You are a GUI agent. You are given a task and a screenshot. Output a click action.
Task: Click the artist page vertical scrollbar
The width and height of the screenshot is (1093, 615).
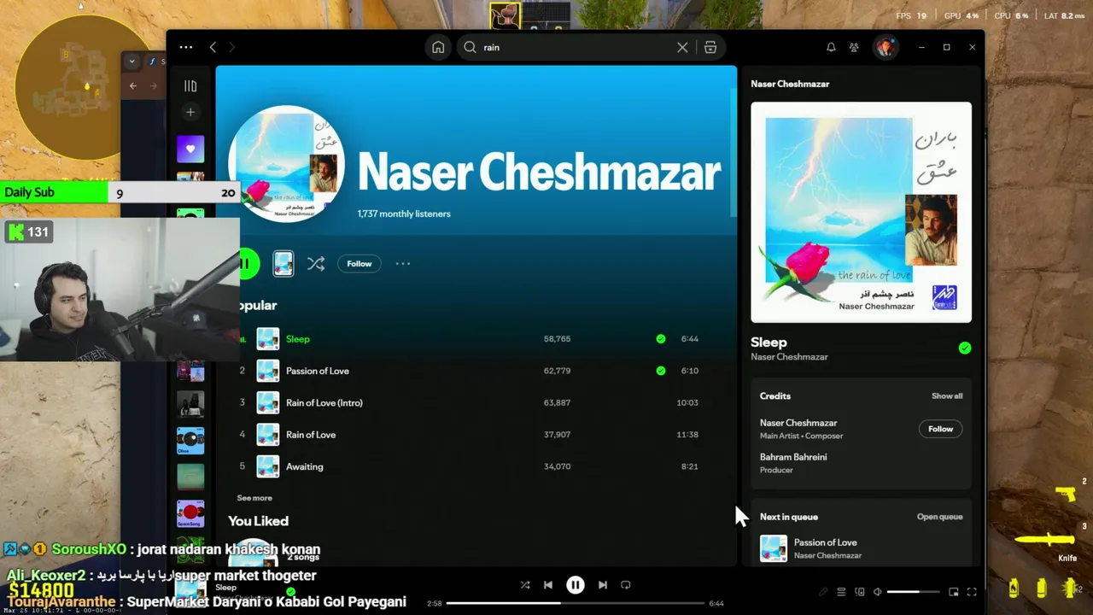734,151
